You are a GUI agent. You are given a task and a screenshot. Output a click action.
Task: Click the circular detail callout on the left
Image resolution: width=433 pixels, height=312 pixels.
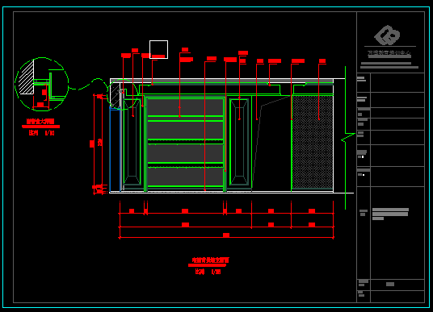[x=41, y=85]
